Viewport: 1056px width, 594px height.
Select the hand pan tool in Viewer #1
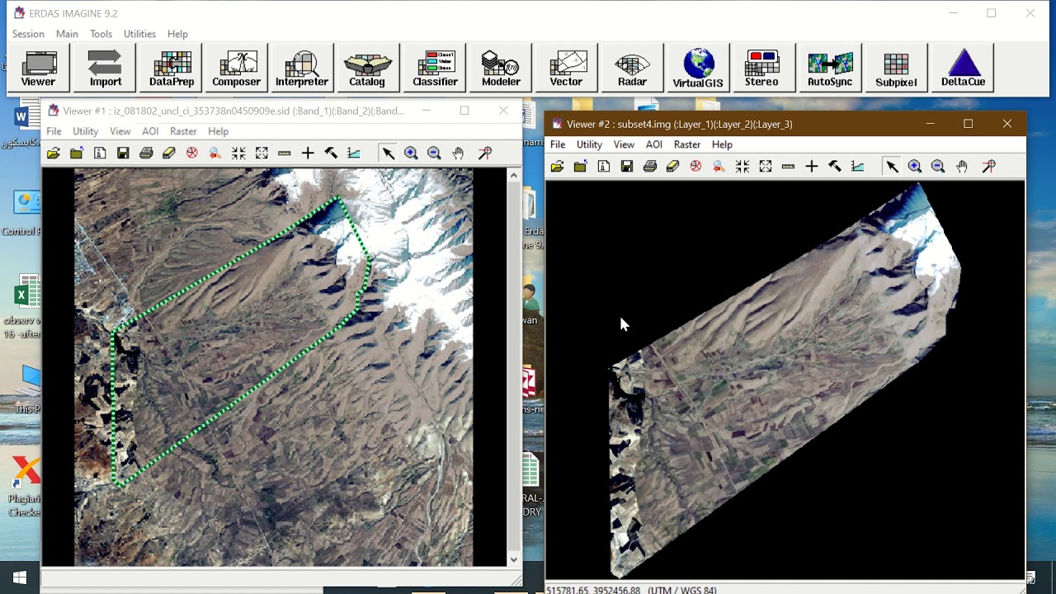click(x=458, y=153)
